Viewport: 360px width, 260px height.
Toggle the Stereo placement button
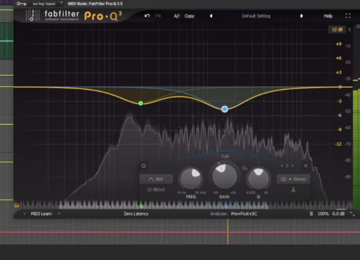point(293,179)
